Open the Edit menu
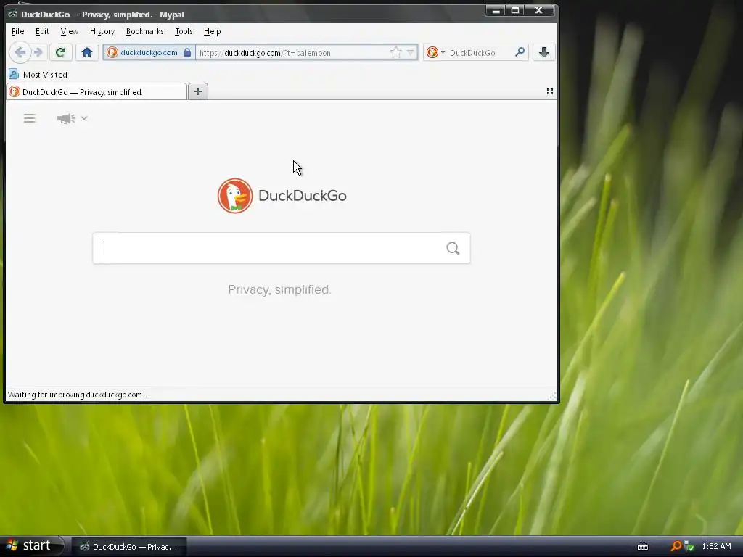Screen dimensions: 743x557 coord(42,31)
